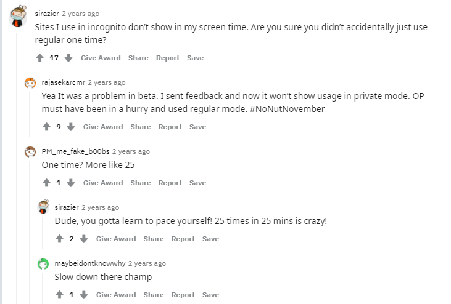
Task: Save sirazier's top-level incognito comment
Action: click(x=195, y=58)
